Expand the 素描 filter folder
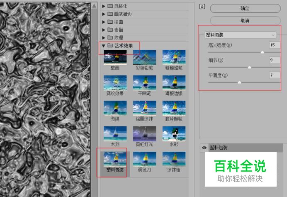Viewport: 287px width, 197px height. [103, 30]
